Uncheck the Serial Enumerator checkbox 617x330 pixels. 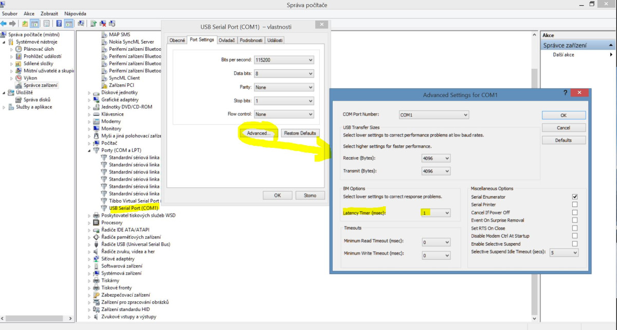574,197
